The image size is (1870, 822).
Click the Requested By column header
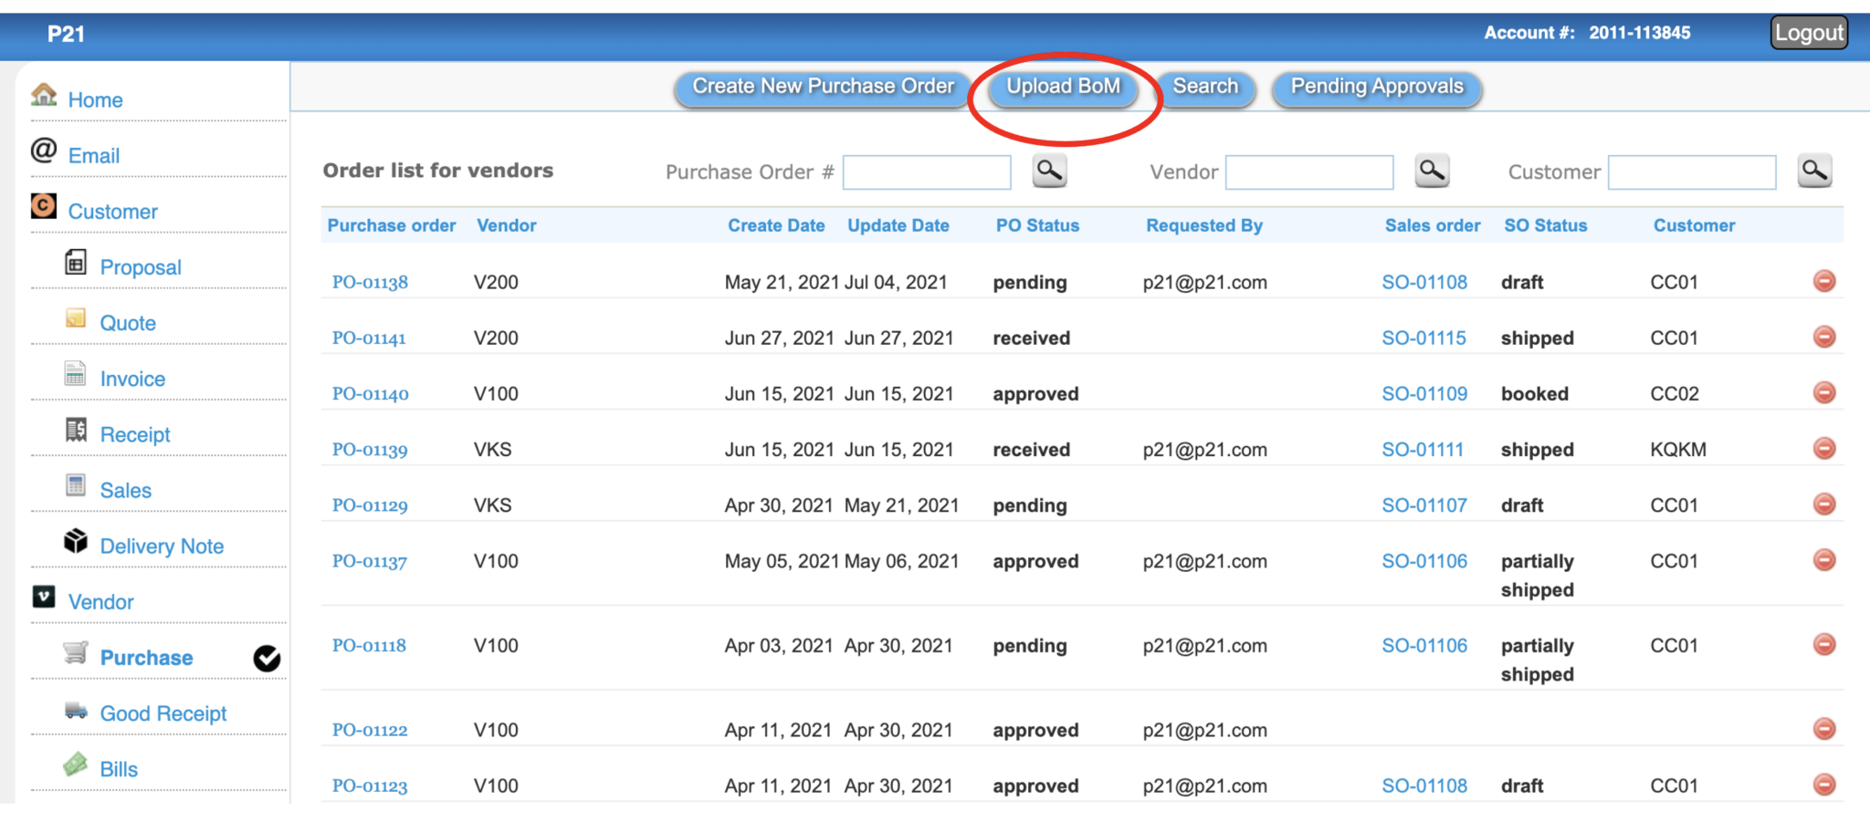(x=1204, y=225)
